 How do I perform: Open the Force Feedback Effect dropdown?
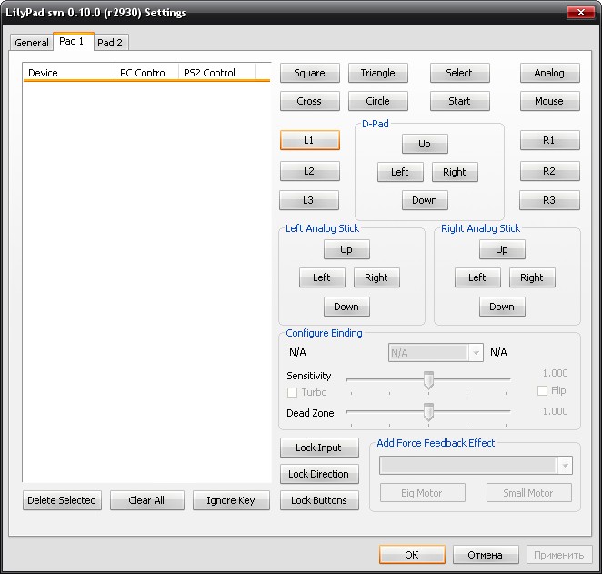[x=476, y=466]
